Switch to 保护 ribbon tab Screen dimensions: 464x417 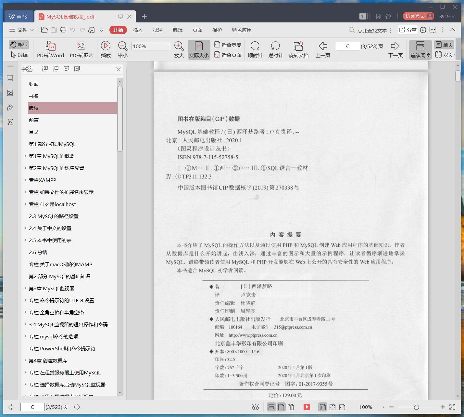coord(217,30)
